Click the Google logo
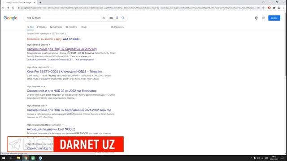 [x=10, y=18]
